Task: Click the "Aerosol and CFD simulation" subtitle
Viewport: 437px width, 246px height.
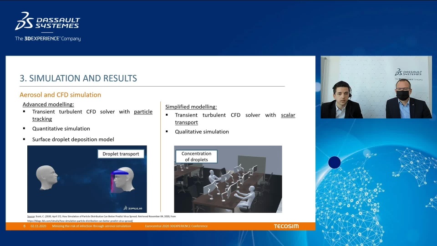Action: [x=60, y=95]
